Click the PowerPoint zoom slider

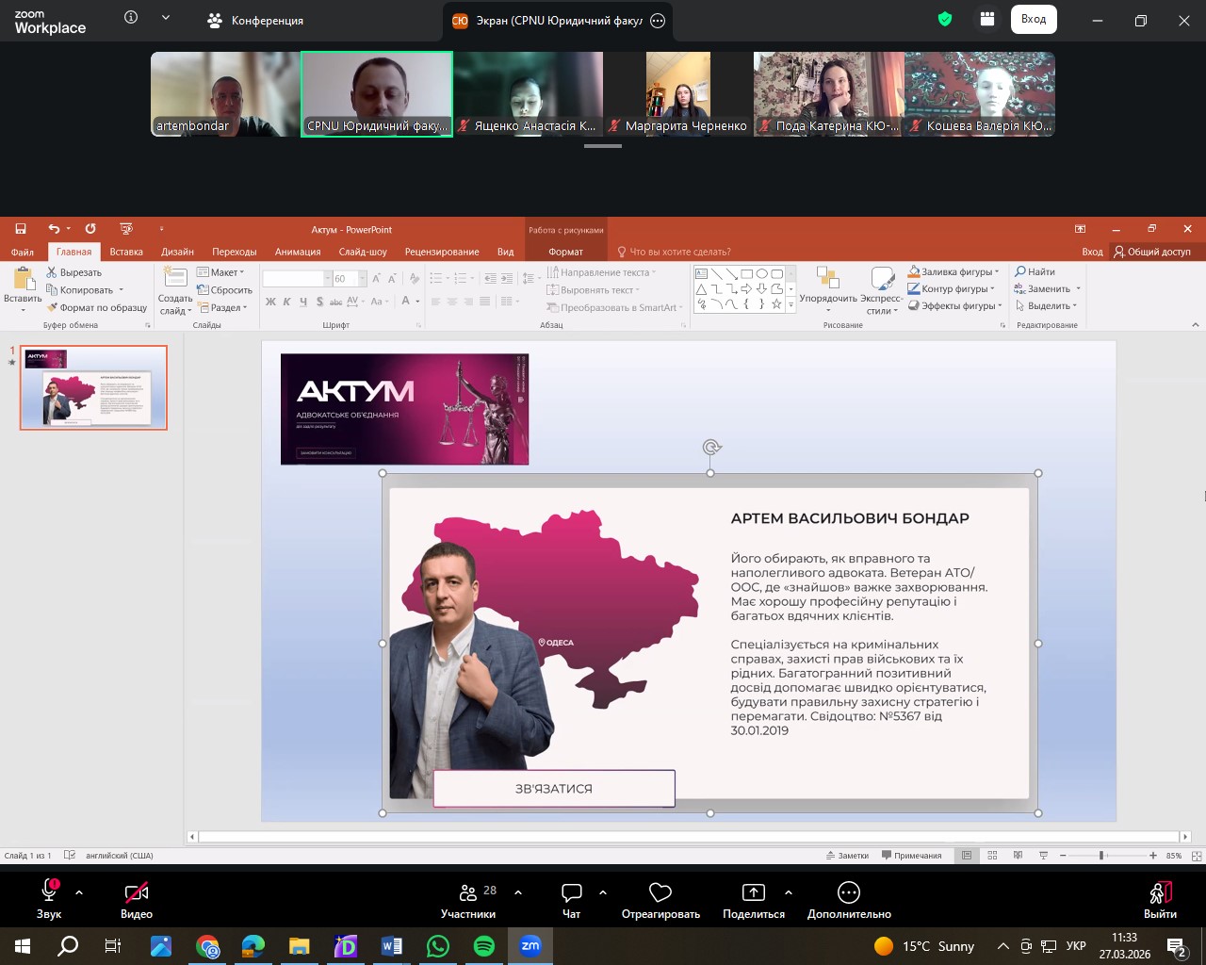pos(1100,856)
